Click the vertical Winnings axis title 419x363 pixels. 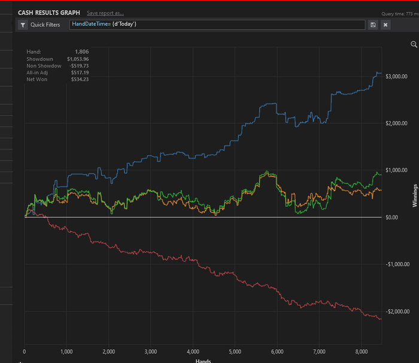[x=415, y=196]
